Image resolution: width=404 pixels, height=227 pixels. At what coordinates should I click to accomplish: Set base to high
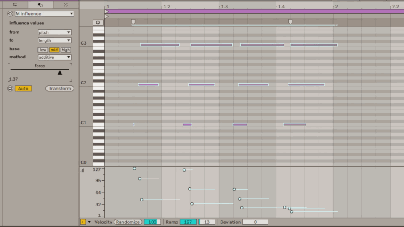click(66, 50)
